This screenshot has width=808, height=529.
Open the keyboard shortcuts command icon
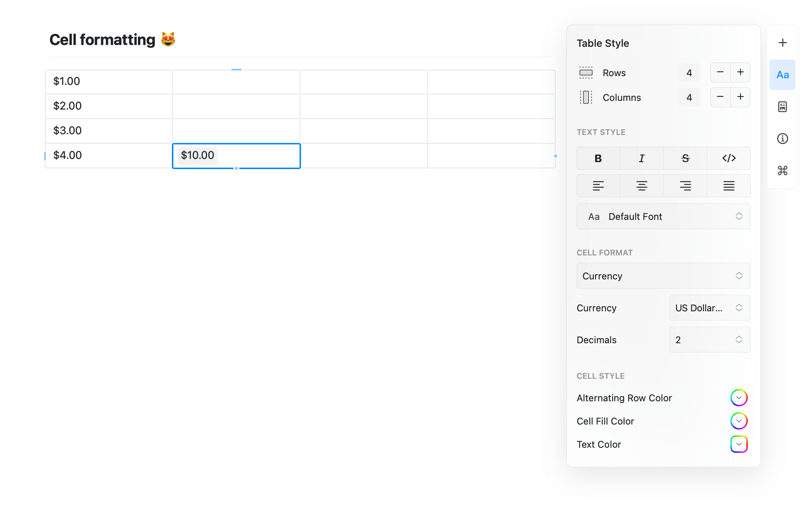tap(782, 171)
